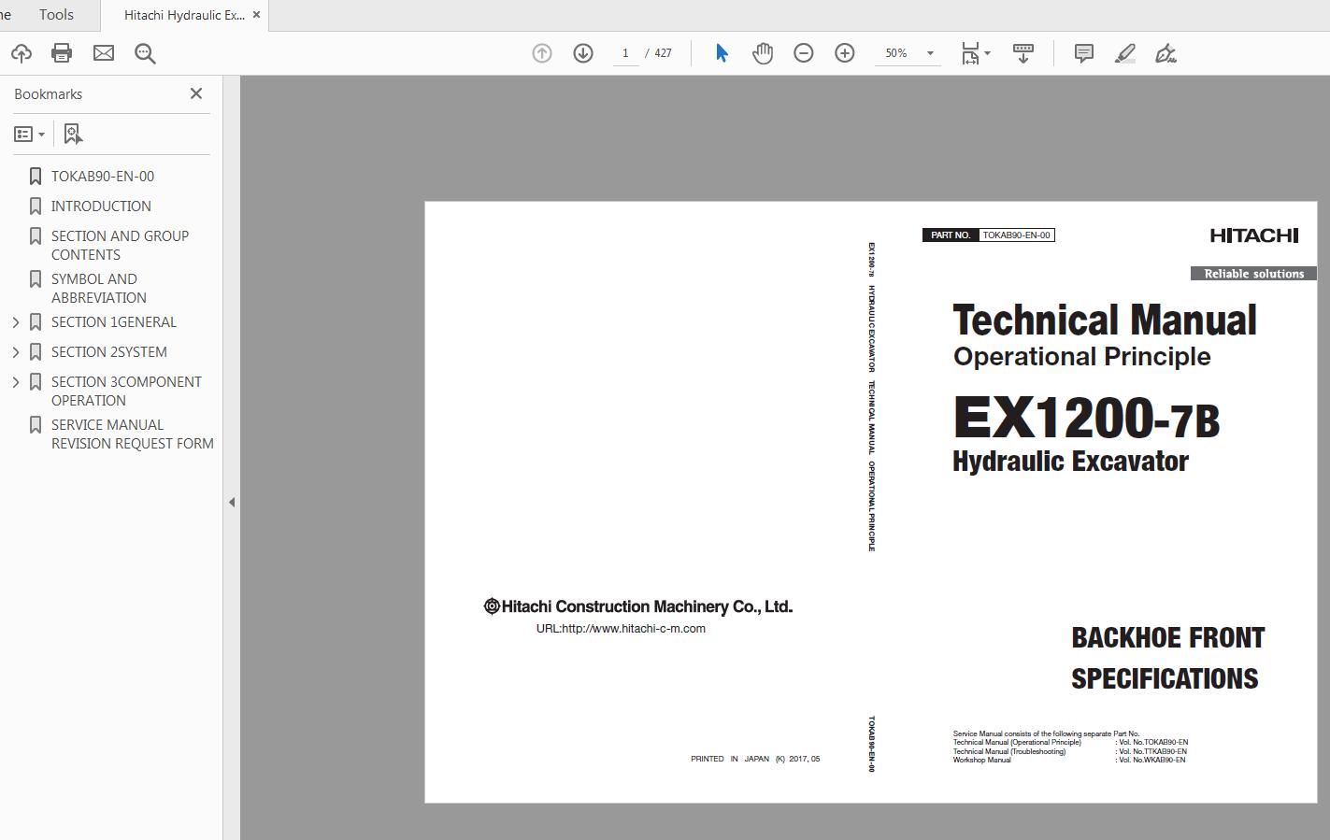Collapse the navigation pane with arrow
The image size is (1330, 840).
tap(232, 502)
